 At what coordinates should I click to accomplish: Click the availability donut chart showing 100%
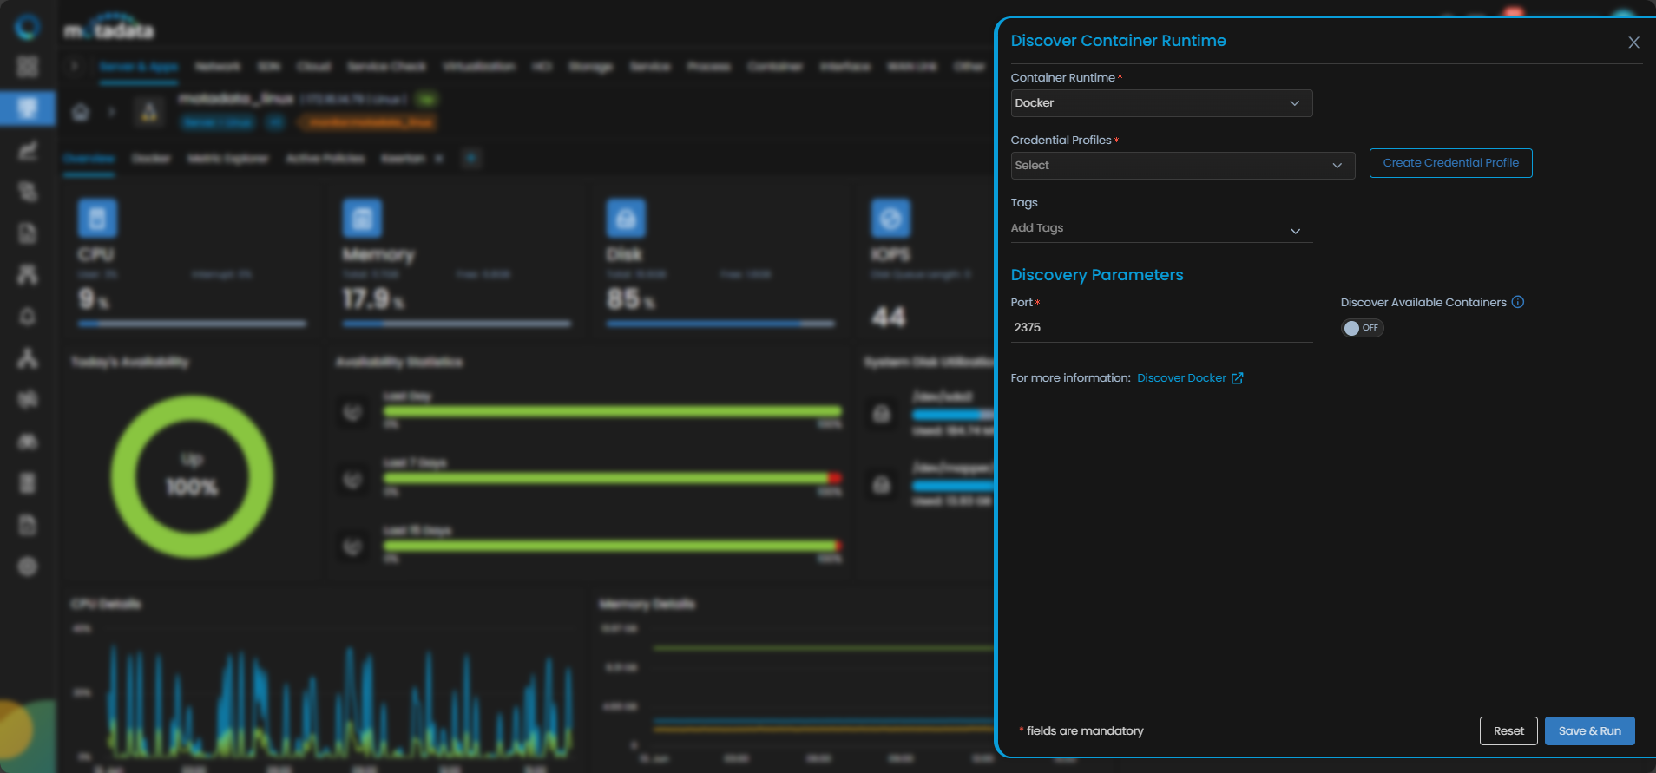[x=192, y=476]
